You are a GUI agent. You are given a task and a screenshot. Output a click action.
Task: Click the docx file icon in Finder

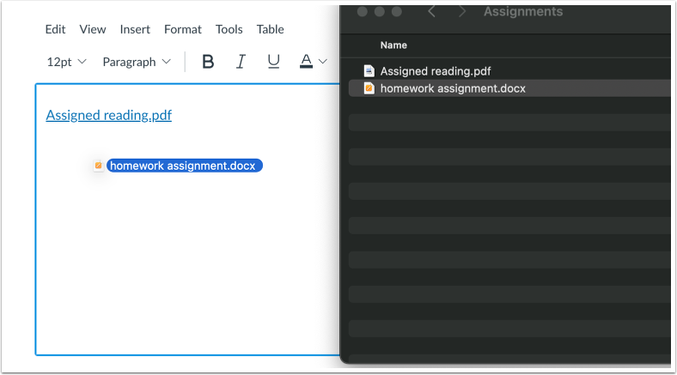point(369,88)
